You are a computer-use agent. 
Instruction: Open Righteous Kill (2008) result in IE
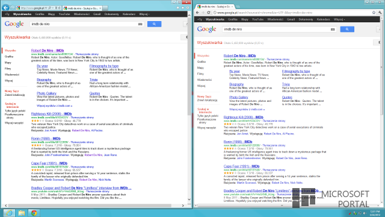(51, 114)
